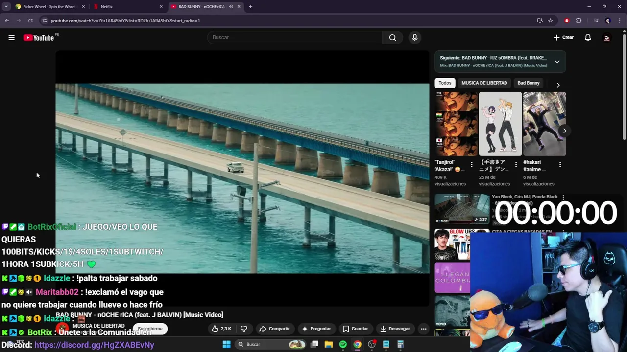Start voice search with the microphone icon
627x352 pixels.
pos(415,37)
